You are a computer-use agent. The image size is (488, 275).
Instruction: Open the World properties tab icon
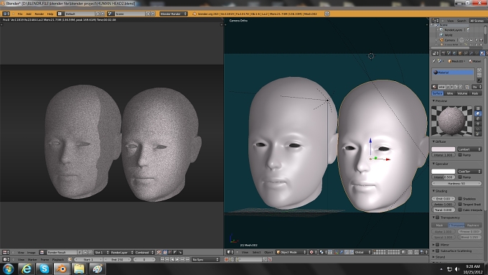pyautogui.click(x=454, y=53)
